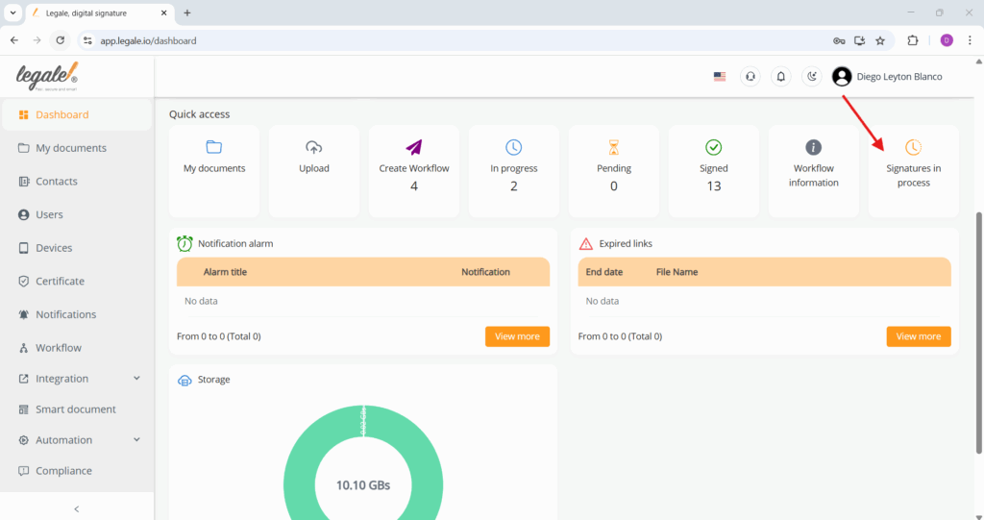Bookmark this page with star icon
984x520 pixels.
coord(880,40)
